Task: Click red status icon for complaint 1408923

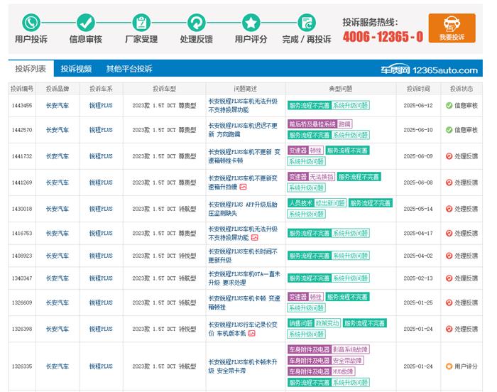Action: click(x=449, y=256)
